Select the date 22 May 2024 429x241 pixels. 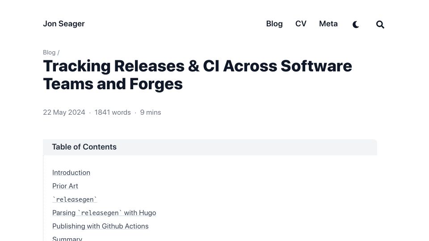64,112
